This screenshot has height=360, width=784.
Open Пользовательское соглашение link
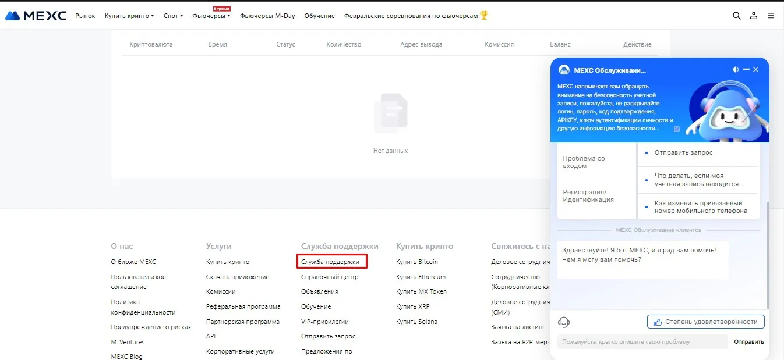[139, 282]
